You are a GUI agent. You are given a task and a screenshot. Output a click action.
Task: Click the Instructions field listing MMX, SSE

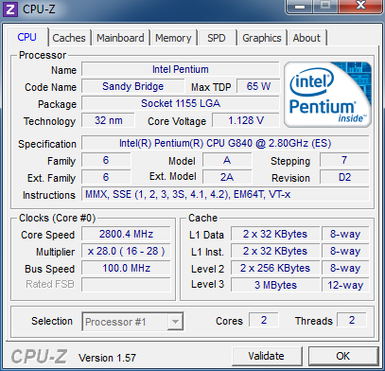click(225, 194)
